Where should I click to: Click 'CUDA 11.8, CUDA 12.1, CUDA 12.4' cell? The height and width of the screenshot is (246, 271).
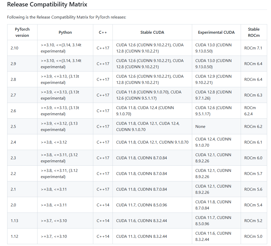coord(152,126)
